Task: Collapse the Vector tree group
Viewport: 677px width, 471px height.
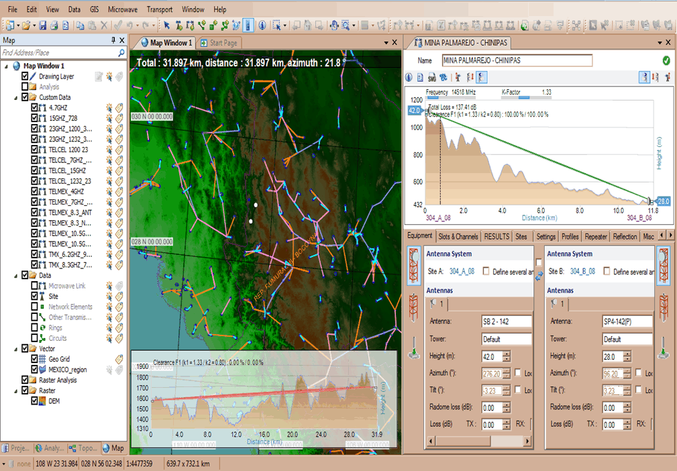Action: [x=16, y=349]
